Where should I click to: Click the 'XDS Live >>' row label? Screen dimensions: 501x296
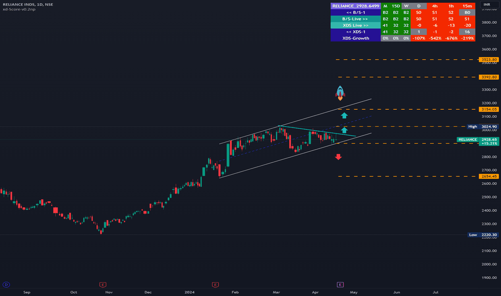[356, 25]
